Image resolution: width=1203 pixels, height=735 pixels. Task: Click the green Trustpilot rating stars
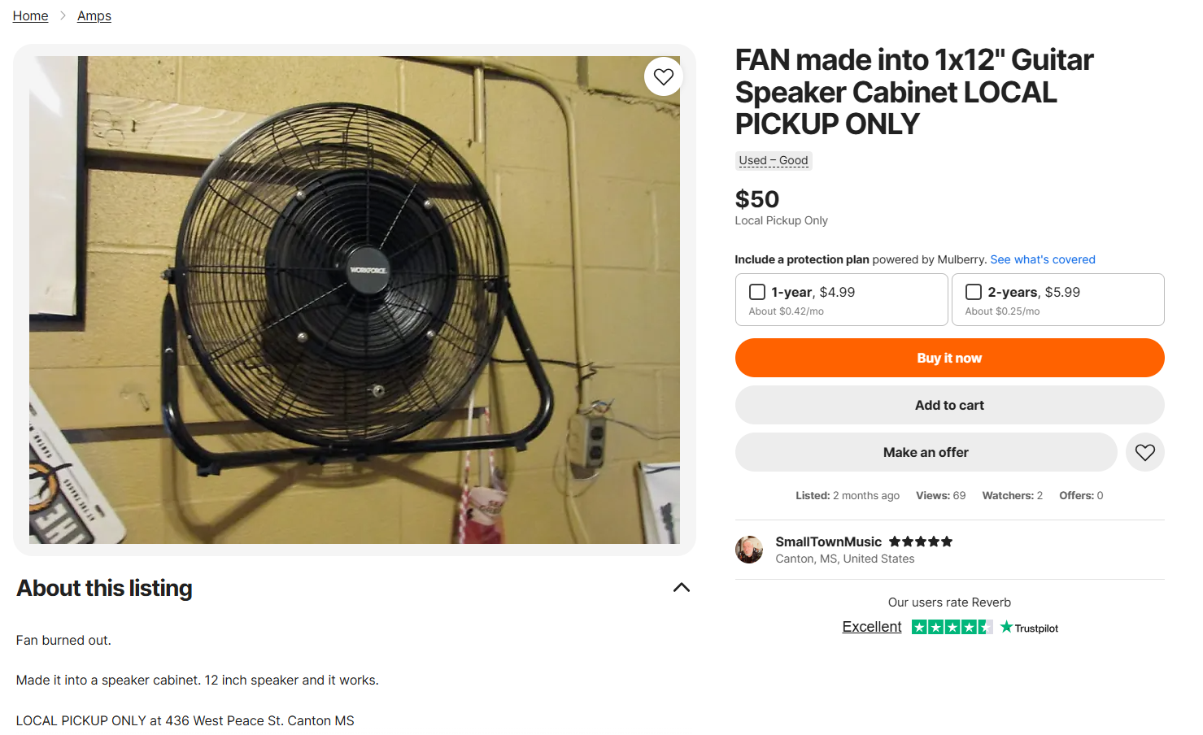tap(952, 627)
